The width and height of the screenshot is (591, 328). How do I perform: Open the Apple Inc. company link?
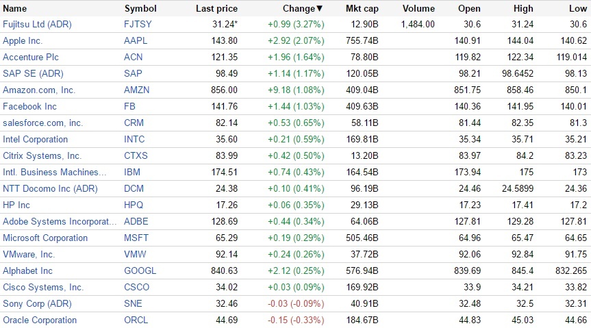coord(23,41)
